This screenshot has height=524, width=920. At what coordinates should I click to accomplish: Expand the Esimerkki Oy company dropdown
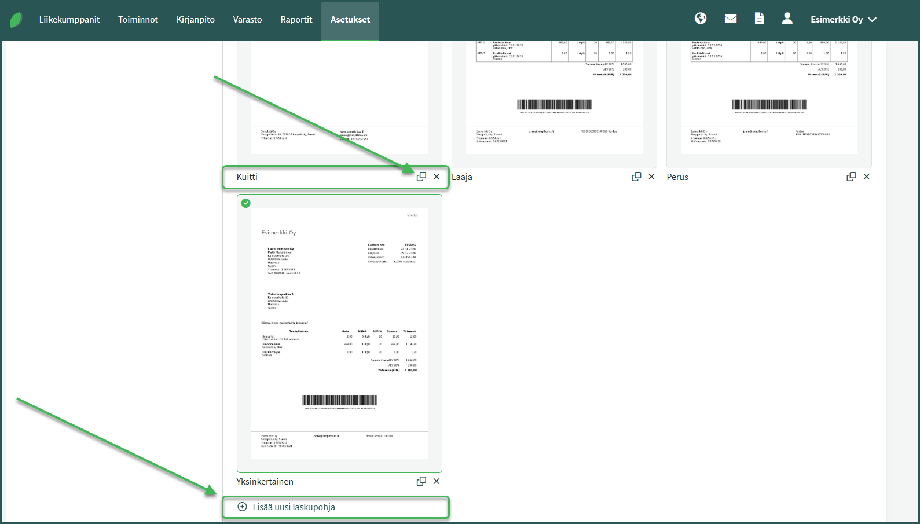844,20
